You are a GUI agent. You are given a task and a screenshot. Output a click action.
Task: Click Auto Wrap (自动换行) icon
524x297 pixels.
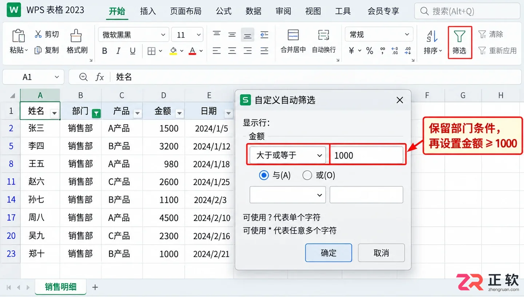click(323, 35)
